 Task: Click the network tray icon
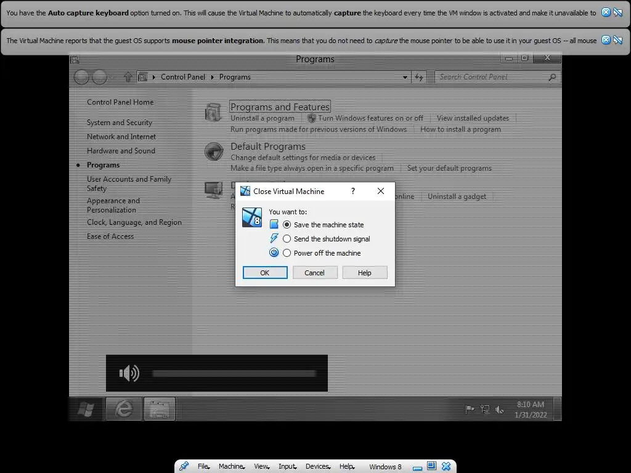[x=485, y=410]
